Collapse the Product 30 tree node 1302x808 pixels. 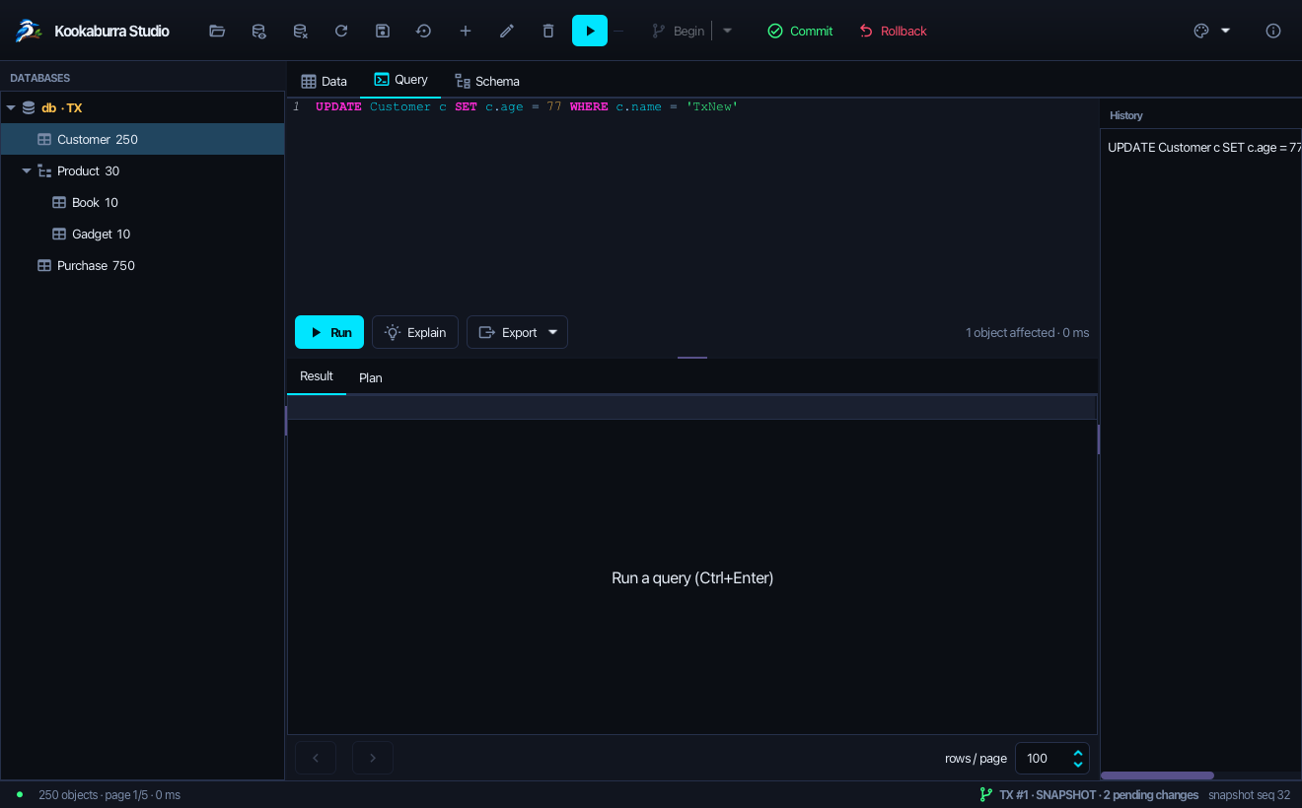pyautogui.click(x=27, y=170)
